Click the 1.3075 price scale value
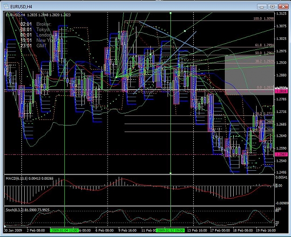The image size is (291, 237). [281, 26]
